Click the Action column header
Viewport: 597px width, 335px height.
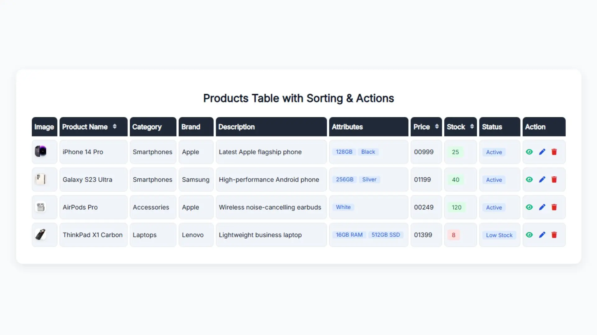pos(544,127)
